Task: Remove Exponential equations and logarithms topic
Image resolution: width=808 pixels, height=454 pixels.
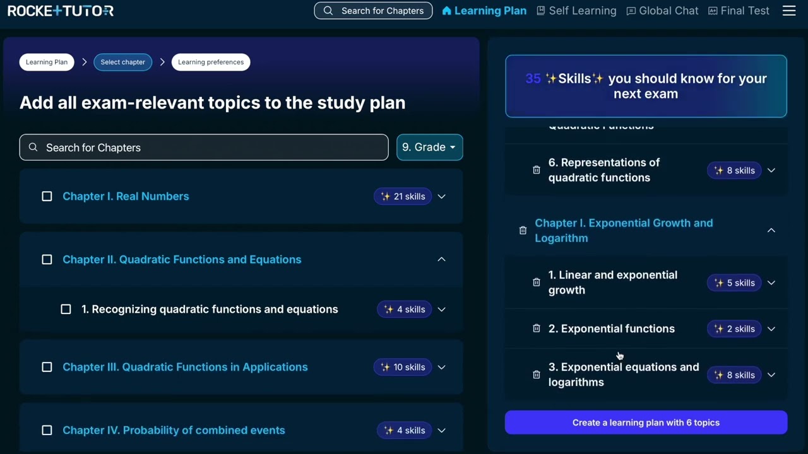Action: pos(536,375)
